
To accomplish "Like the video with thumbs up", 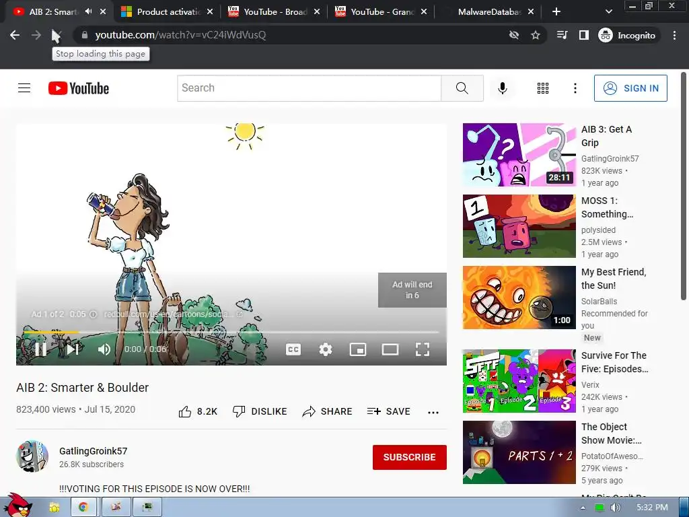I will pos(198,411).
